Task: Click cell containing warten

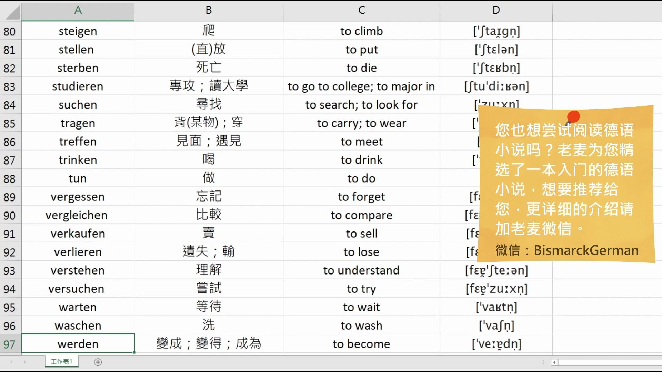Action: coord(78,307)
